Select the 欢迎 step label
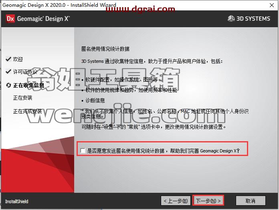This screenshot has height=210, width=279. point(18,59)
